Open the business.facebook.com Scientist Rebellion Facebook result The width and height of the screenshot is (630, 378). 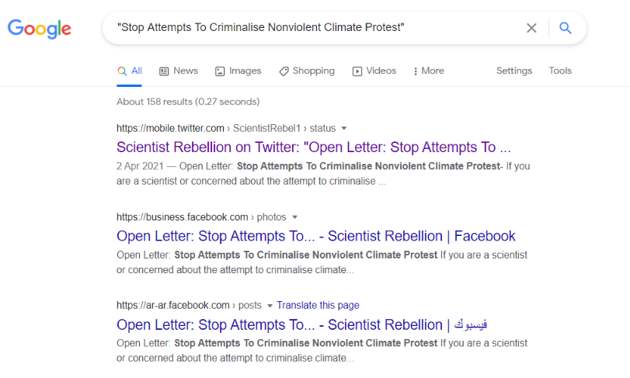pos(316,236)
